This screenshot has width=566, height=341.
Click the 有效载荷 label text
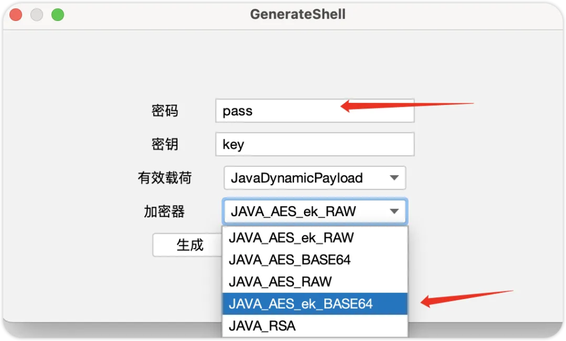[x=165, y=178]
